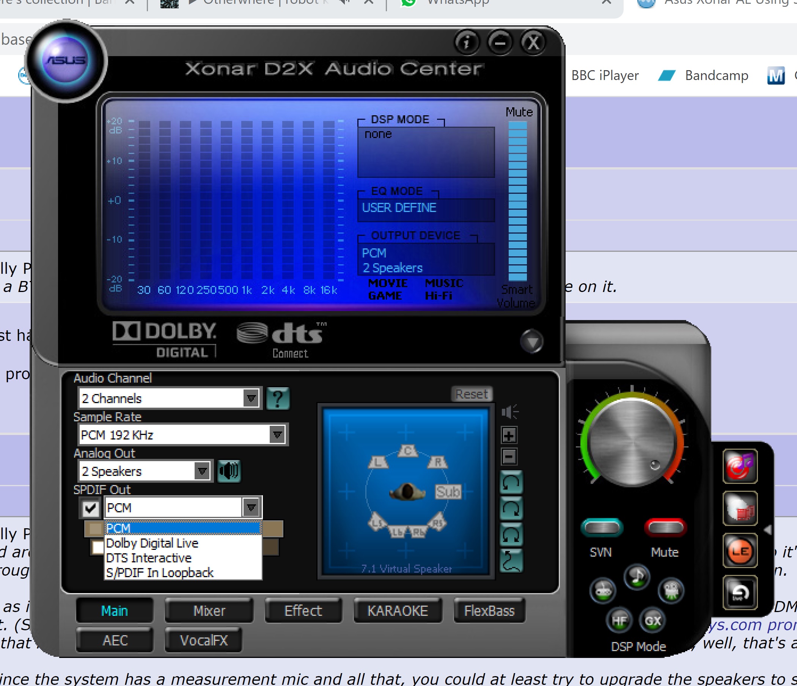Switch to the Main tab
The image size is (797, 686).
(115, 611)
